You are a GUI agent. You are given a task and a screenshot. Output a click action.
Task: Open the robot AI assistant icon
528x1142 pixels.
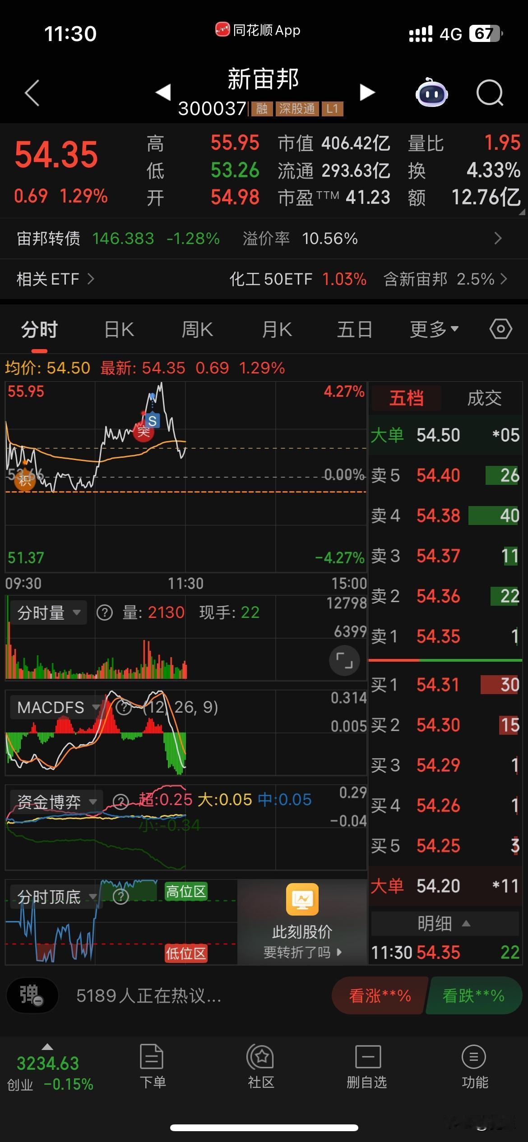(431, 93)
